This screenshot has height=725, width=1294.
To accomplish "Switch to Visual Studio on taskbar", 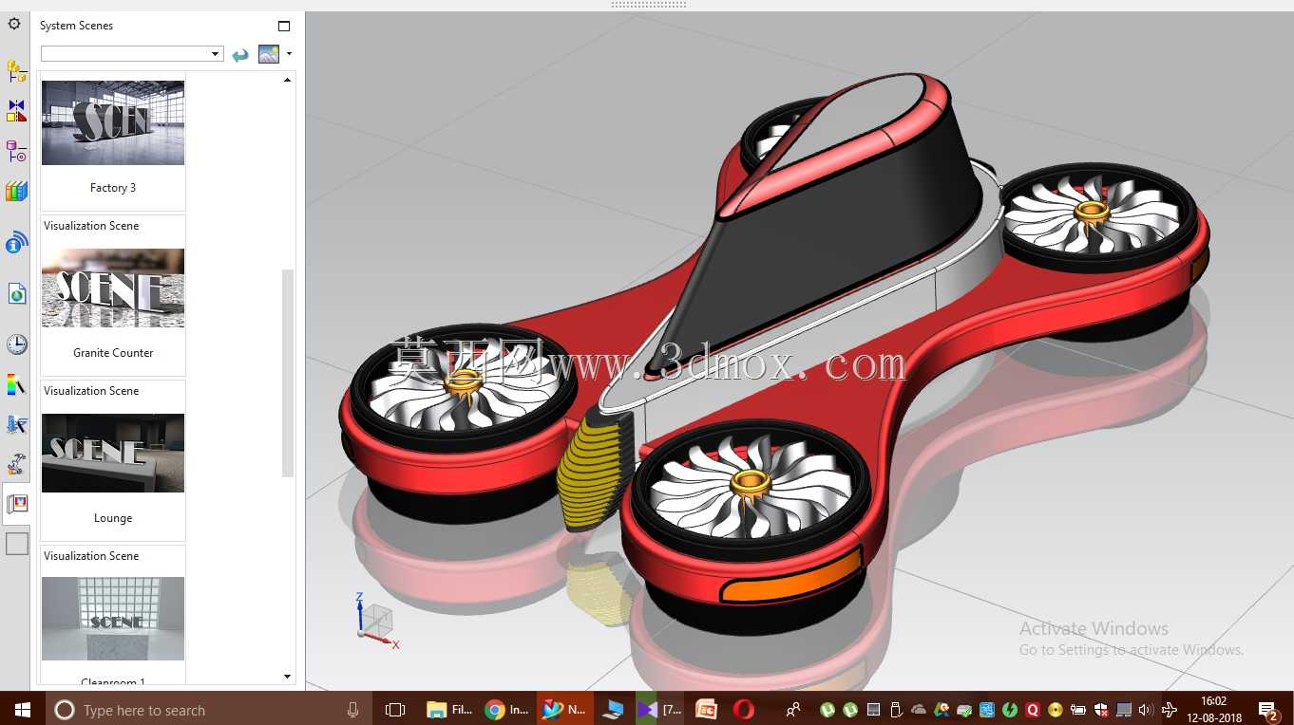I will click(659, 709).
